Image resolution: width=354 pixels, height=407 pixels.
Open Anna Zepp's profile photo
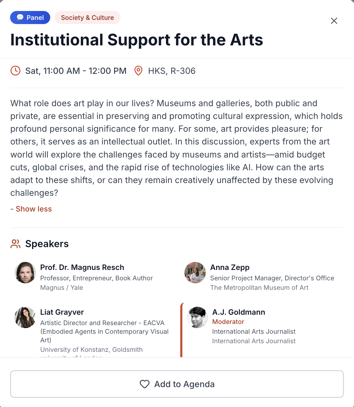click(195, 273)
